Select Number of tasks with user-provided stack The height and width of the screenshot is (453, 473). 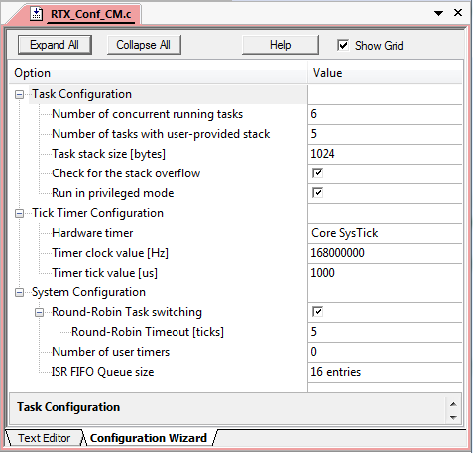161,134
